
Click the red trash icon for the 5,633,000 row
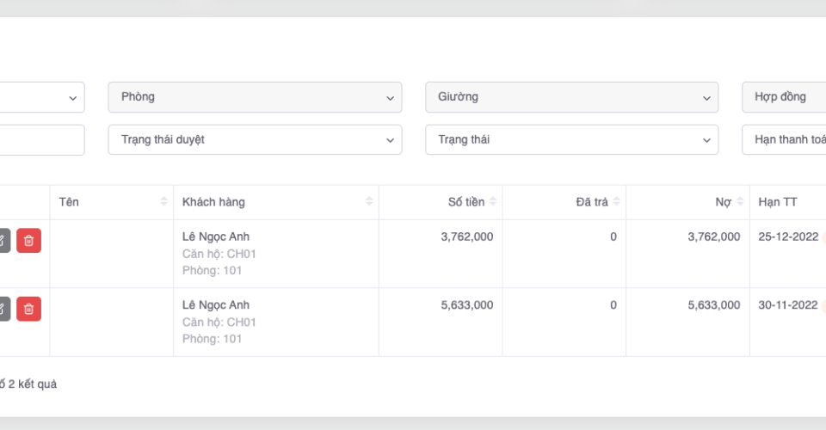coord(28,309)
